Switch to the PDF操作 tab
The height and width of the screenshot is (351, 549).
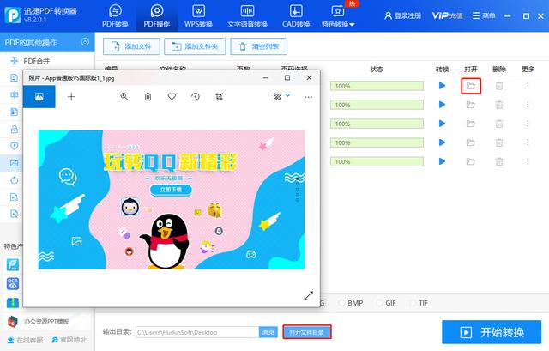pyautogui.click(x=156, y=16)
